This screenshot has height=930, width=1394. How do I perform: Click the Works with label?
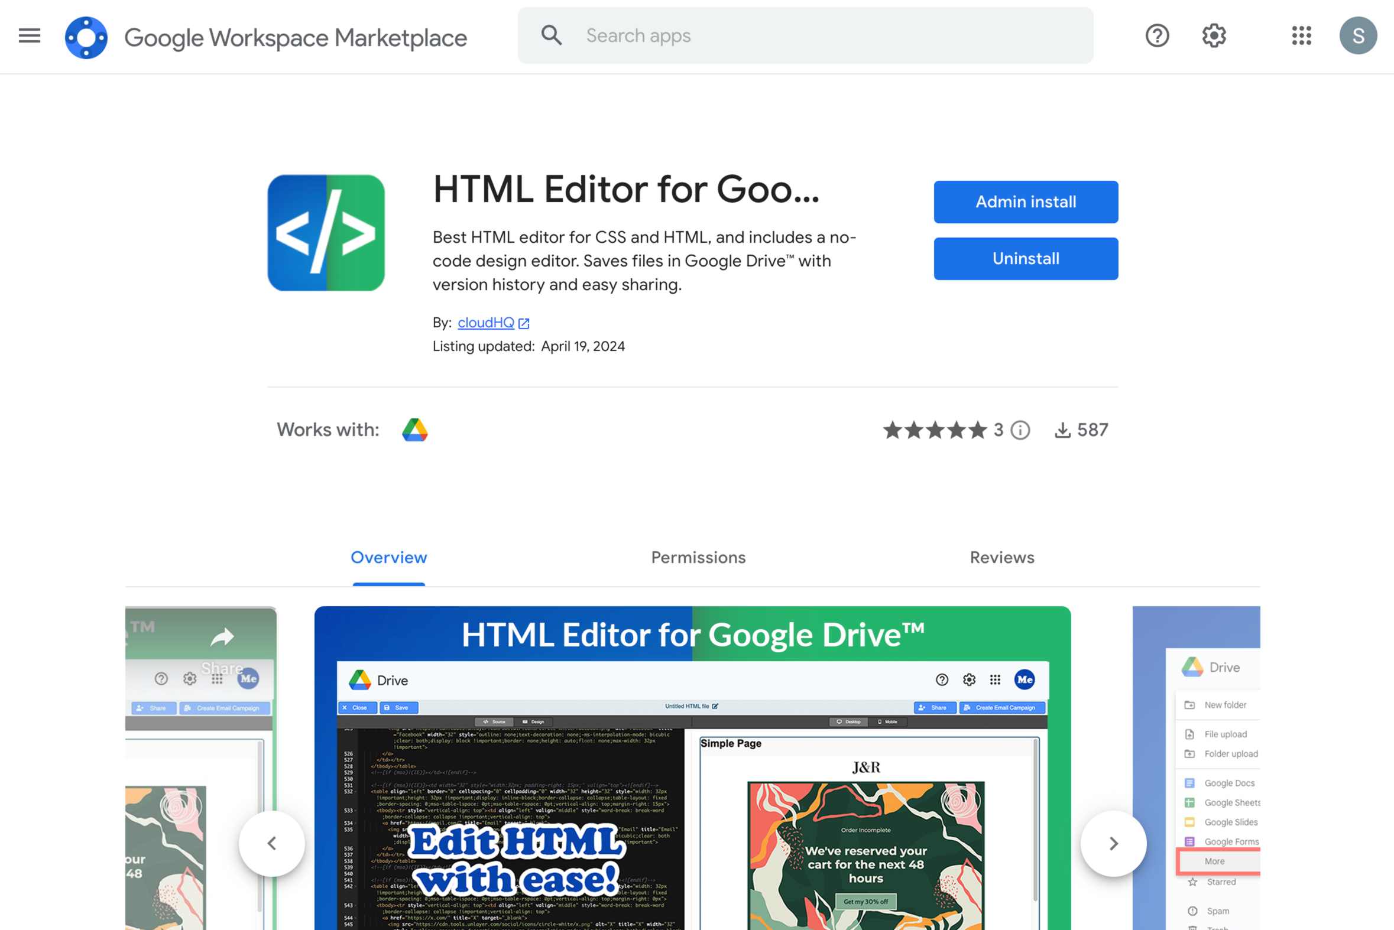tap(328, 430)
